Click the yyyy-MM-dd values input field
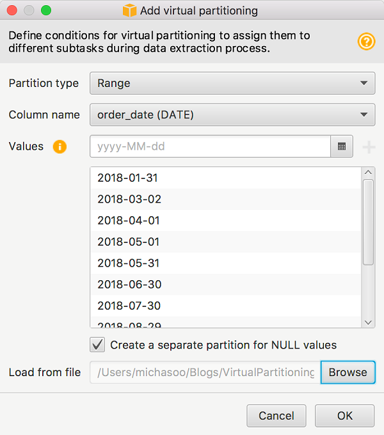The width and height of the screenshot is (384, 435). [211, 146]
